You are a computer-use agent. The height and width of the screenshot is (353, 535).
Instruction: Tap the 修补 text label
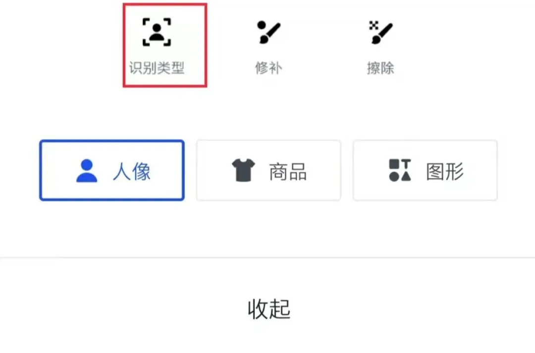coord(268,67)
